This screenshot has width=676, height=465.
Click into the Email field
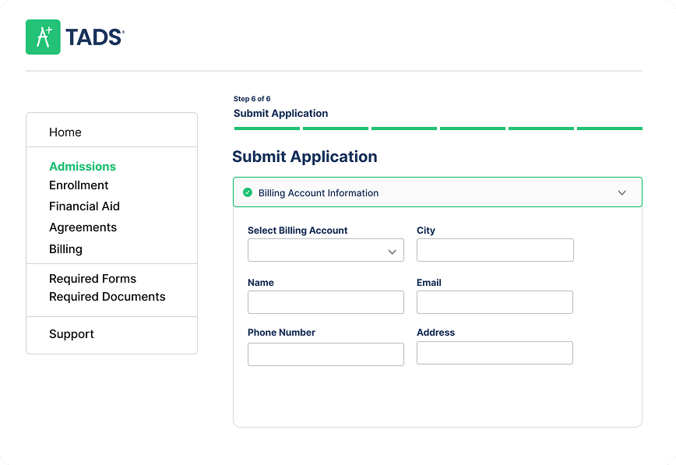495,302
